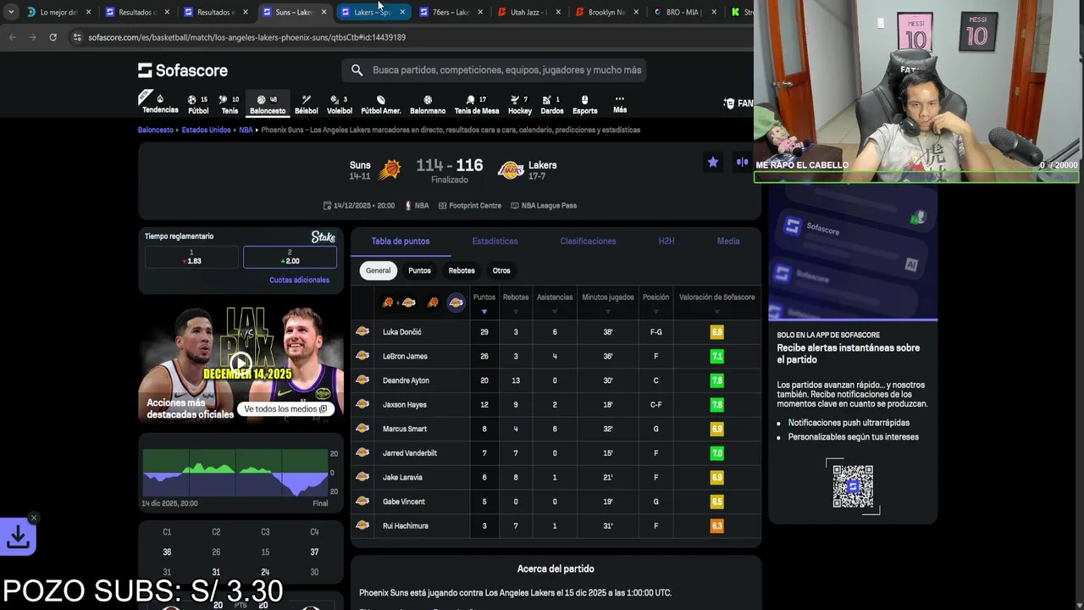Image resolution: width=1084 pixels, height=610 pixels.
Task: Select the Puntos stats pill
Action: coord(419,270)
